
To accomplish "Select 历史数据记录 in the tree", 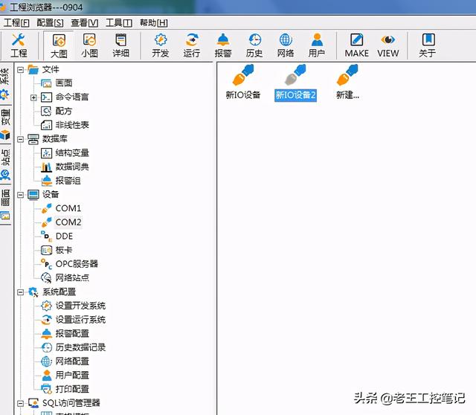I will tap(80, 347).
